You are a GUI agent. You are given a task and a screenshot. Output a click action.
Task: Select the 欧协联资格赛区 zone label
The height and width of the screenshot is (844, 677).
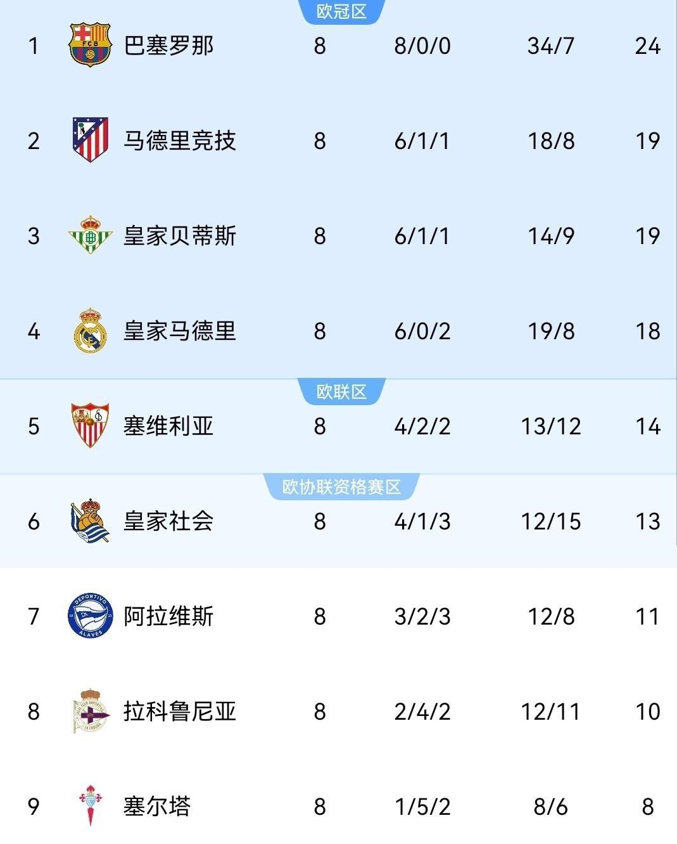pos(341,487)
